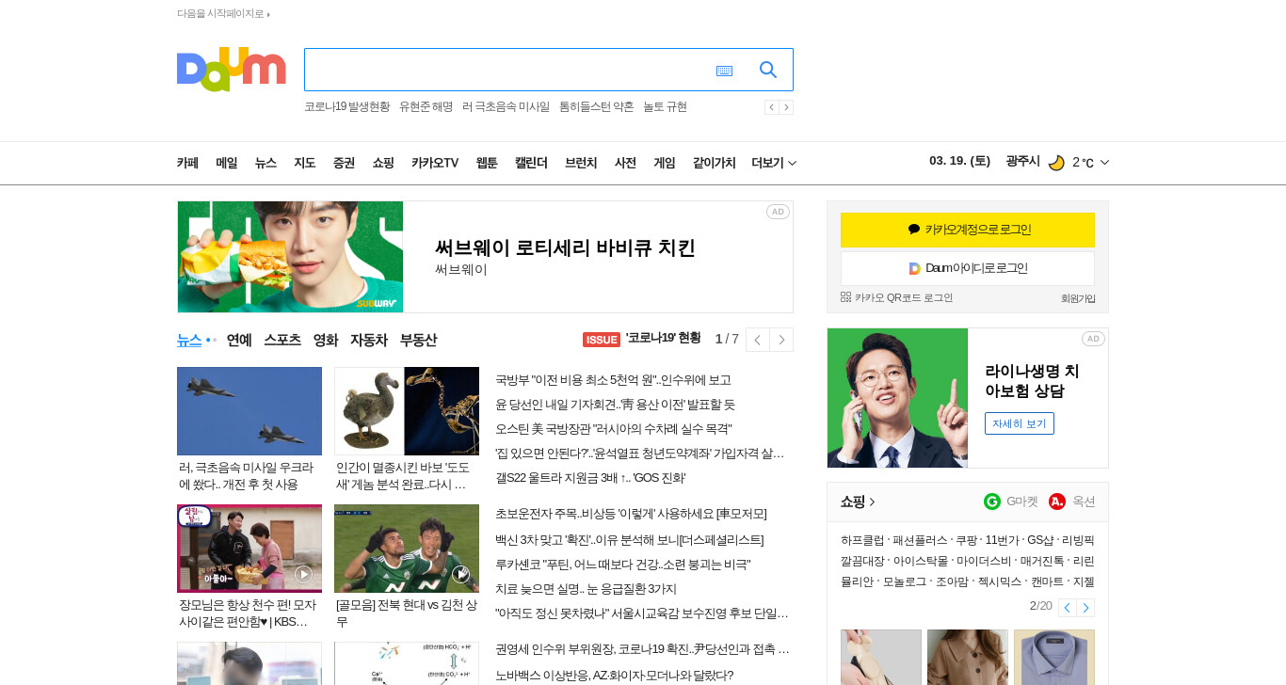Switch to the 자동차 news tab
This screenshot has height=685, width=1286.
369,340
